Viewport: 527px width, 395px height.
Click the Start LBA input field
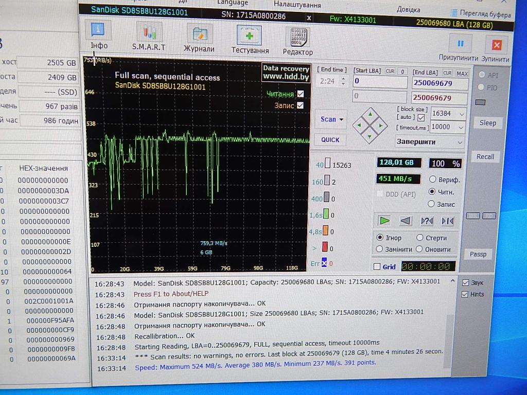tap(380, 81)
